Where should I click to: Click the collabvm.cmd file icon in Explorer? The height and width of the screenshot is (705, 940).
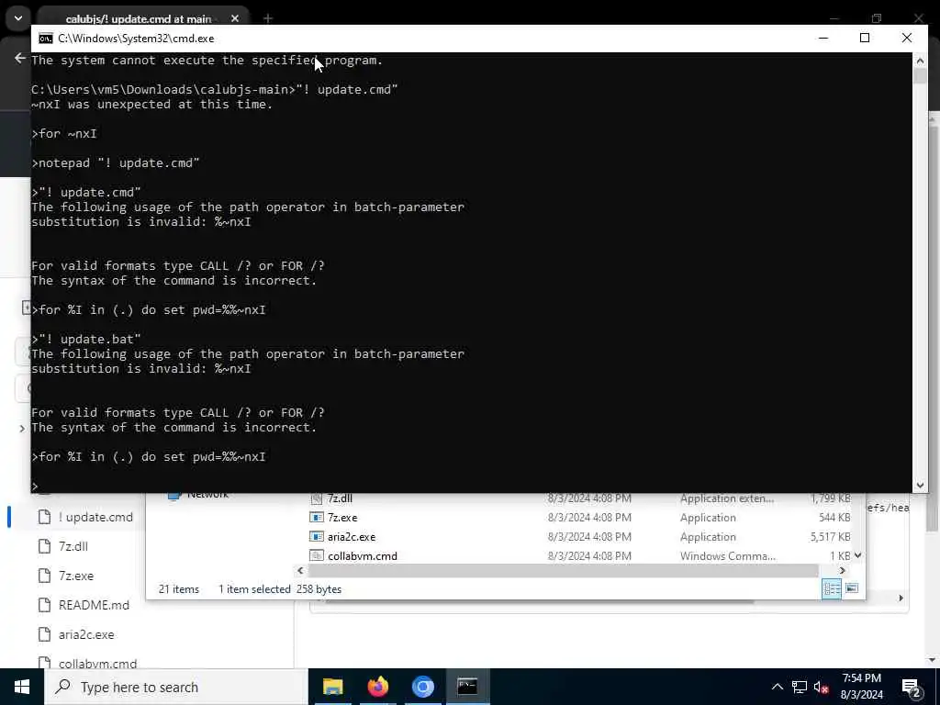click(x=316, y=555)
